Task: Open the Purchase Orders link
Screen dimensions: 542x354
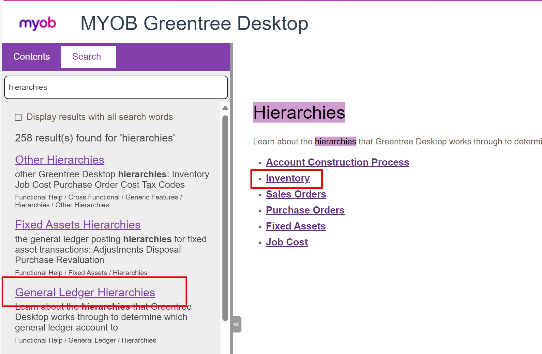Action: (305, 210)
